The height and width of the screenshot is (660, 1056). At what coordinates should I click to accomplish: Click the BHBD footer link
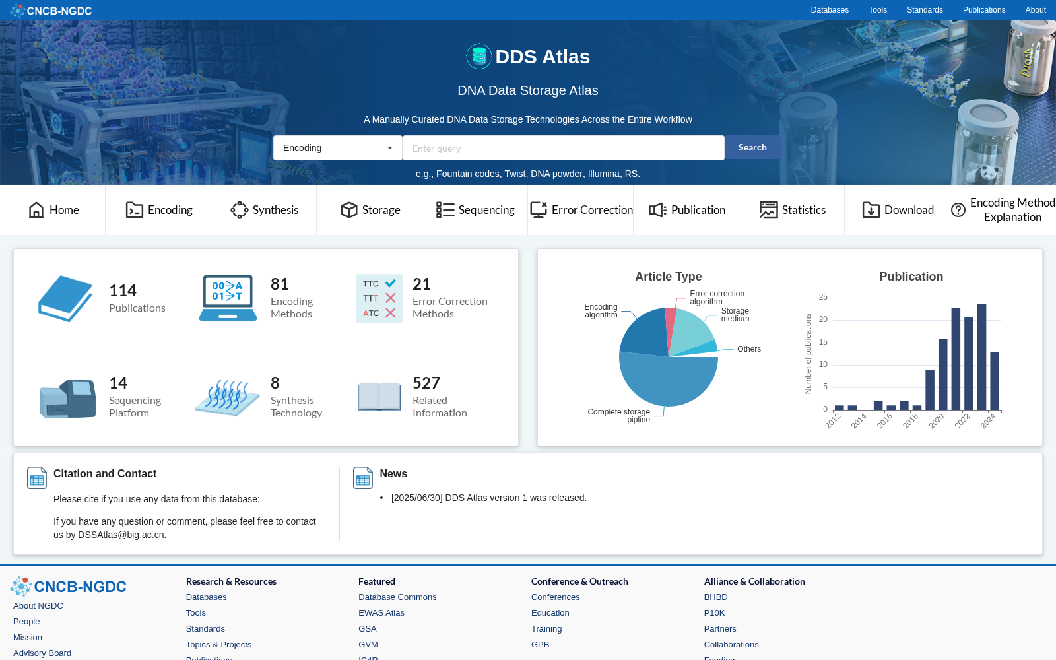pos(715,597)
